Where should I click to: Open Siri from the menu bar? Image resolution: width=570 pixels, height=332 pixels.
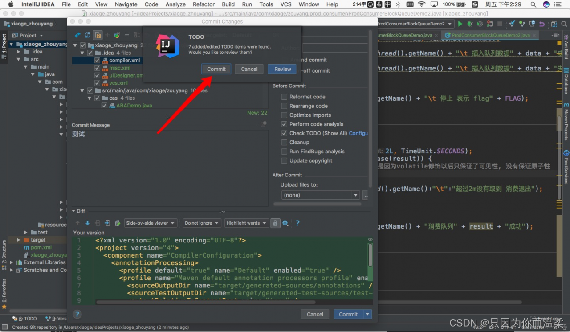[x=546, y=4]
